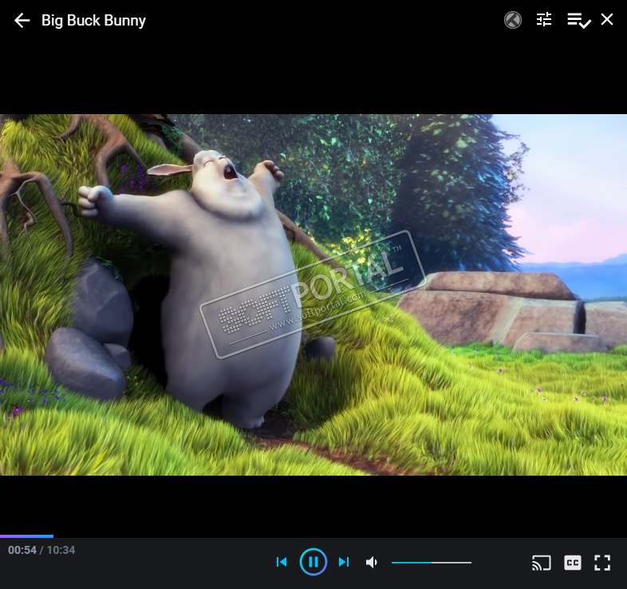Click the round globe icon in header
The image size is (627, 589).
513,20
